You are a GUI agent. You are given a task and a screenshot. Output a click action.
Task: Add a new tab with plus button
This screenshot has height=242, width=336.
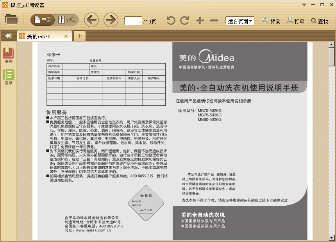79,36
